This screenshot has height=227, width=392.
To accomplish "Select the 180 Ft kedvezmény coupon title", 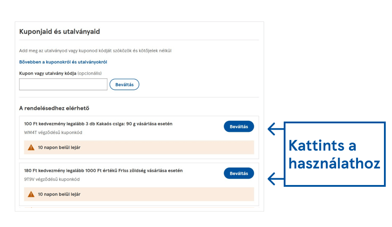I will click(103, 171).
